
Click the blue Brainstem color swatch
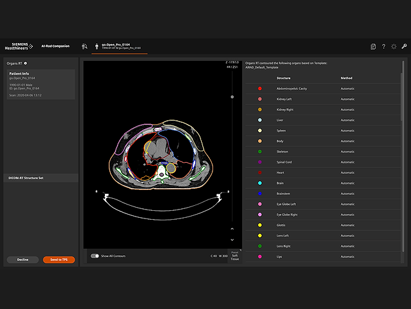260,193
